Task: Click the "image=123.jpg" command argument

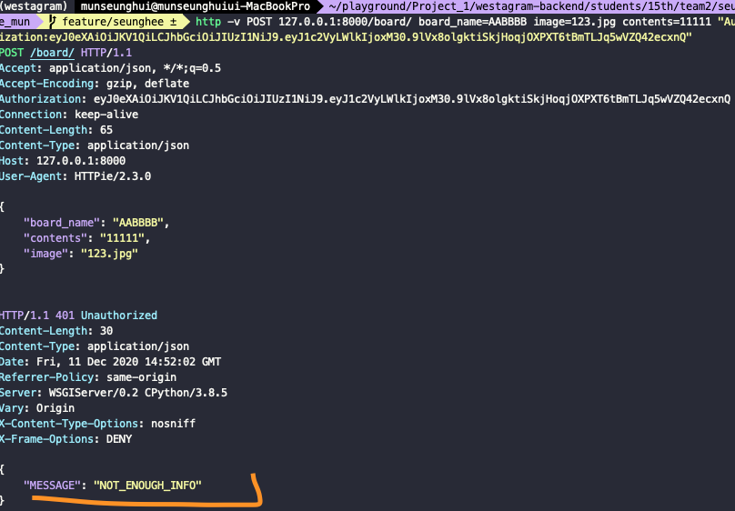Action: point(574,22)
